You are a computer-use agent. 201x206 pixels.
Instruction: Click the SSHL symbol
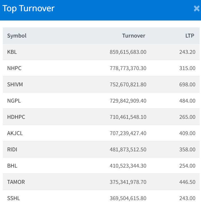pos(13,198)
